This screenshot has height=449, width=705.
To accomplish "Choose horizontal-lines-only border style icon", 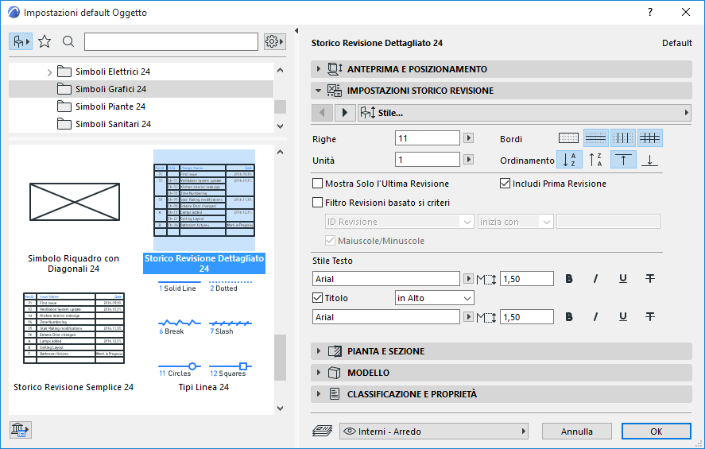I will click(x=596, y=137).
